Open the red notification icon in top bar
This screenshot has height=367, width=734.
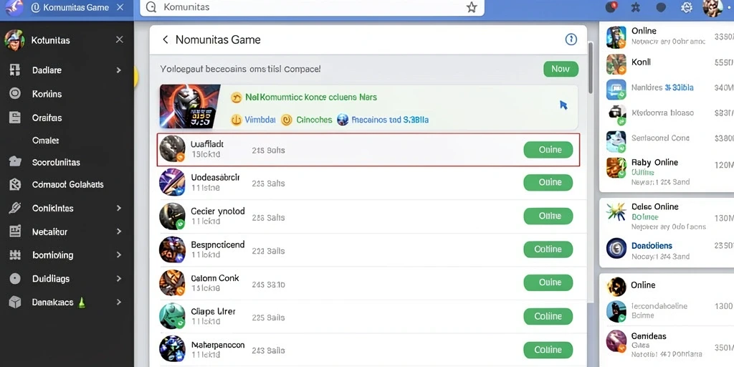click(x=611, y=7)
